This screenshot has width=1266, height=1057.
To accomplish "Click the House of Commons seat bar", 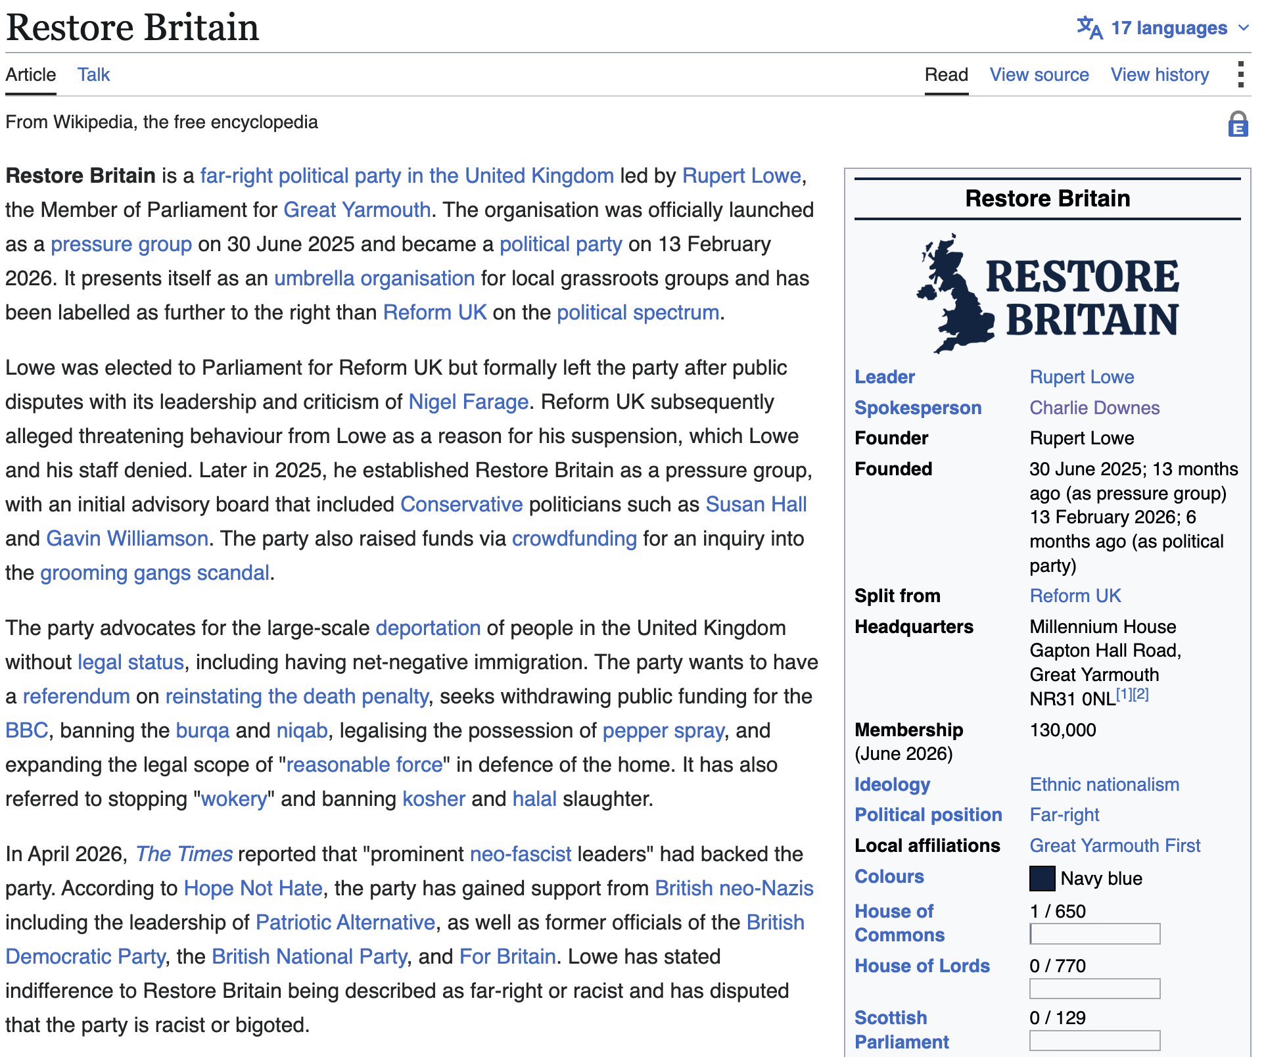I will tap(1094, 934).
